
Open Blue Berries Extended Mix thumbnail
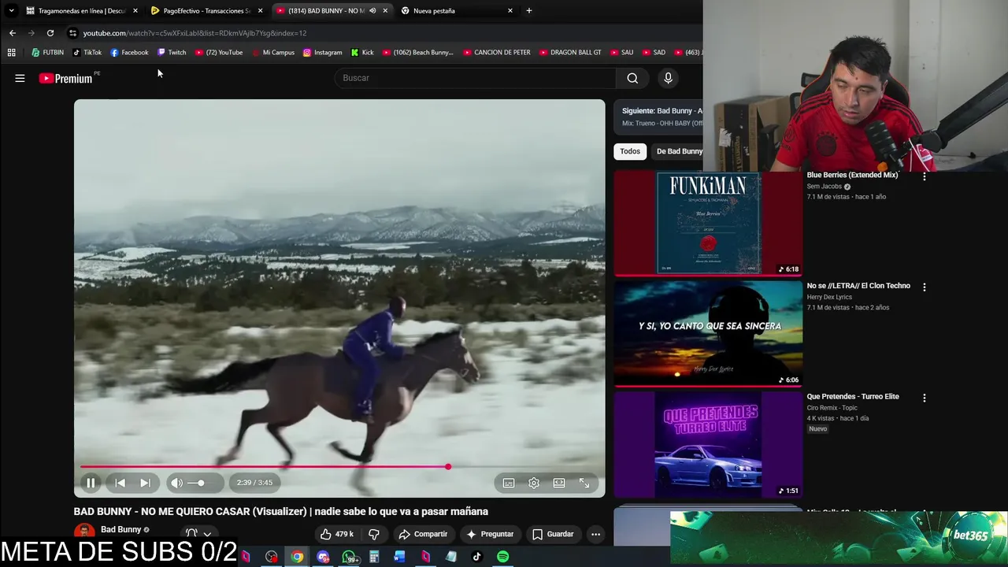pyautogui.click(x=708, y=224)
